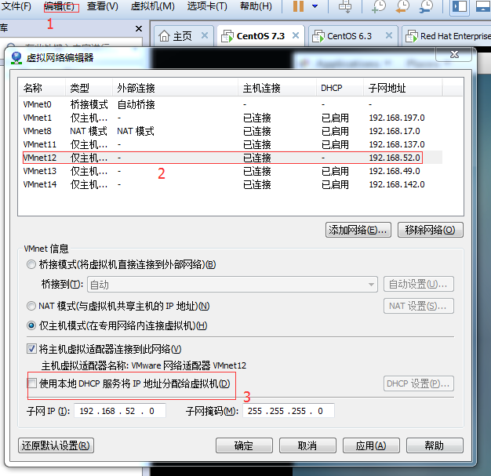Click the take snapshot icon
Screen dimensions: 491x476
(x=379, y=6)
